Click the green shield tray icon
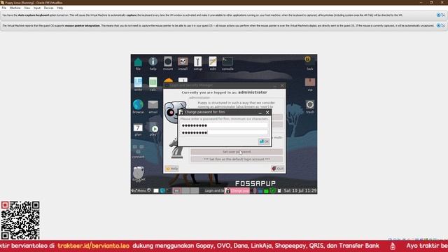The image size is (448, 252). click(272, 190)
